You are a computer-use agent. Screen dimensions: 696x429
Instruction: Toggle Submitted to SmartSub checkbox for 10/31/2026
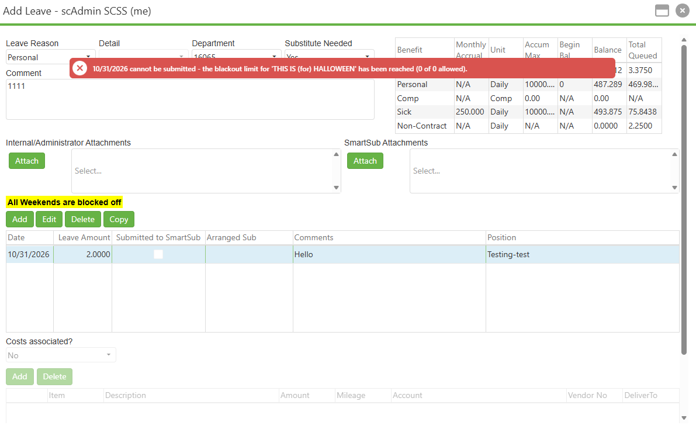pos(158,254)
